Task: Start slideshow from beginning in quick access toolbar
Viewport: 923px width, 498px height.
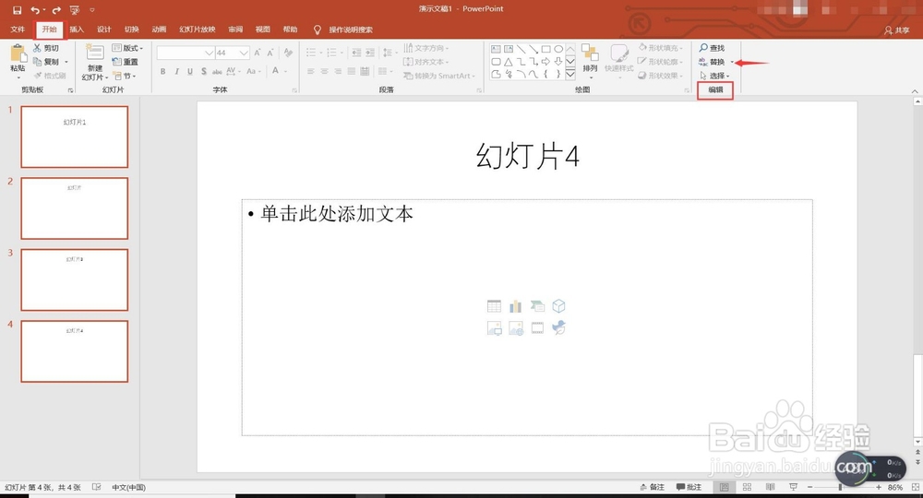Action: (74, 10)
